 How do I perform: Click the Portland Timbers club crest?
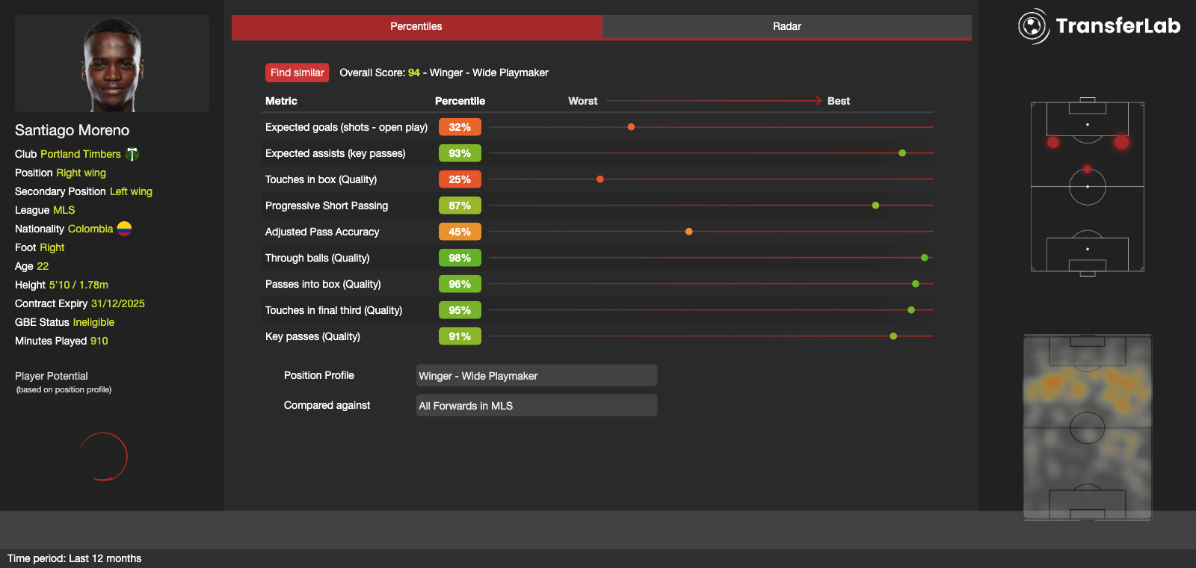tap(132, 154)
